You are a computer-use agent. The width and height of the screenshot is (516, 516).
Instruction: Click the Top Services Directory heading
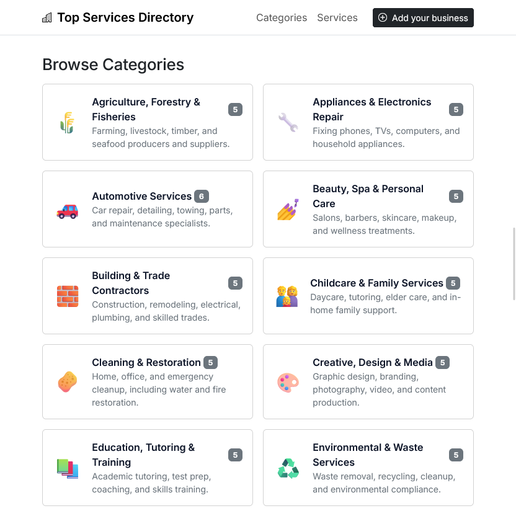pos(125,17)
